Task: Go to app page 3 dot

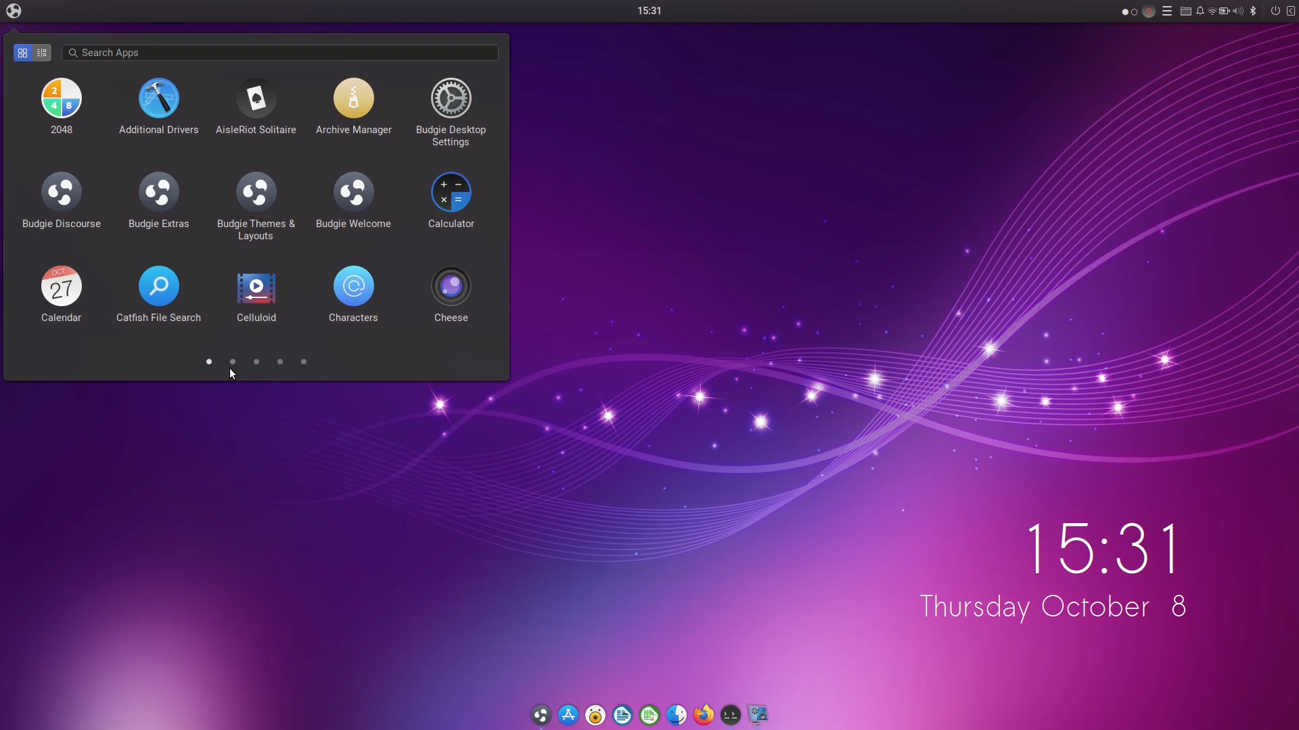Action: (256, 362)
